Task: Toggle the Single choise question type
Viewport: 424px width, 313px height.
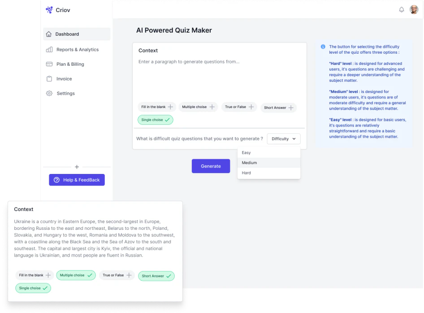Action: point(155,119)
